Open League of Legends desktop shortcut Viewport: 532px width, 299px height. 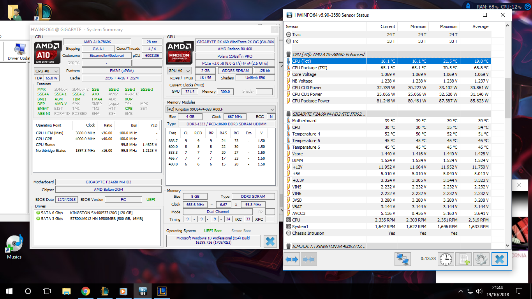[43, 12]
